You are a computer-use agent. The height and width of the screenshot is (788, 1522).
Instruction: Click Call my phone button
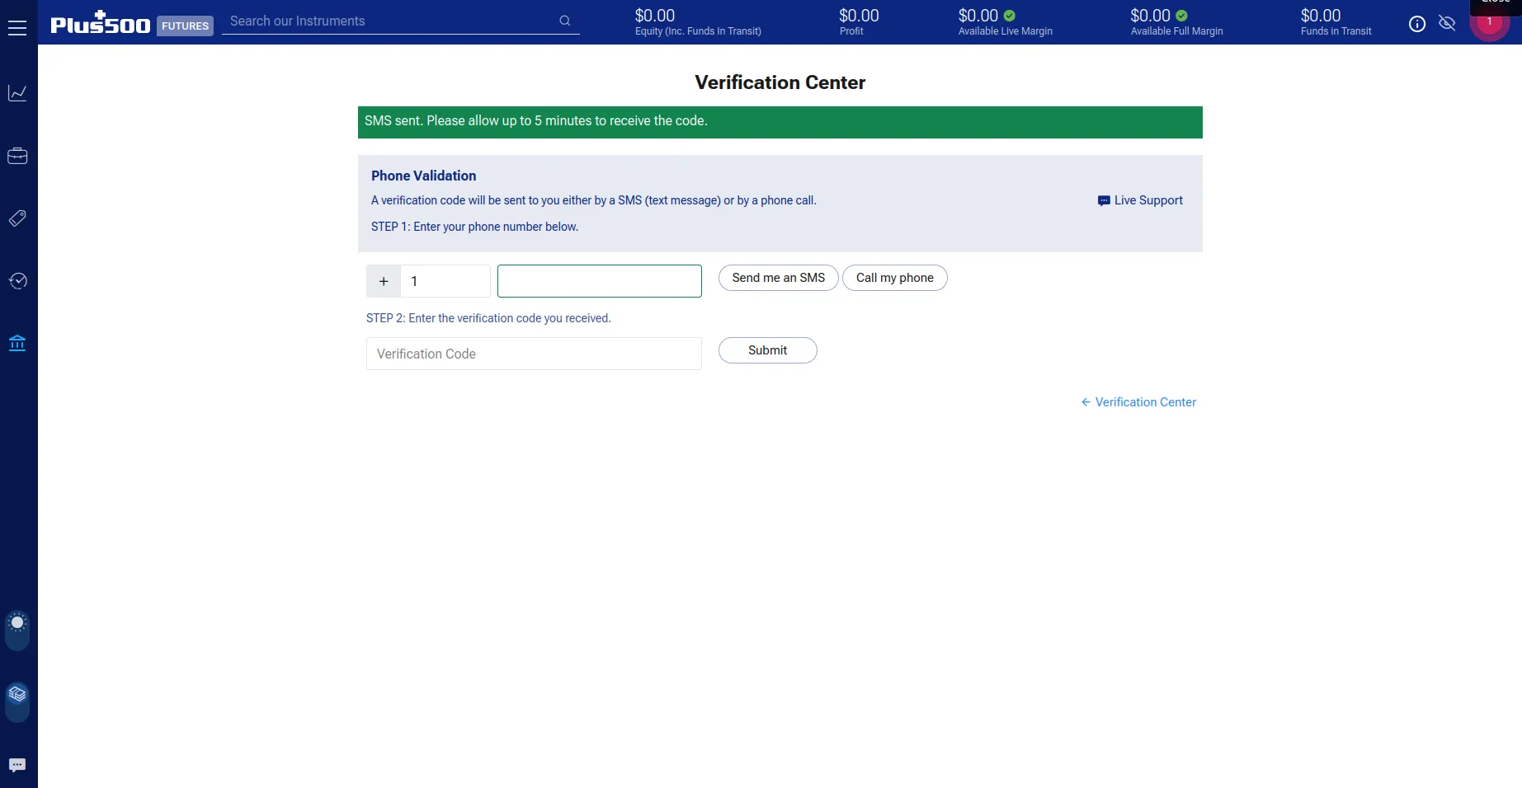895,278
